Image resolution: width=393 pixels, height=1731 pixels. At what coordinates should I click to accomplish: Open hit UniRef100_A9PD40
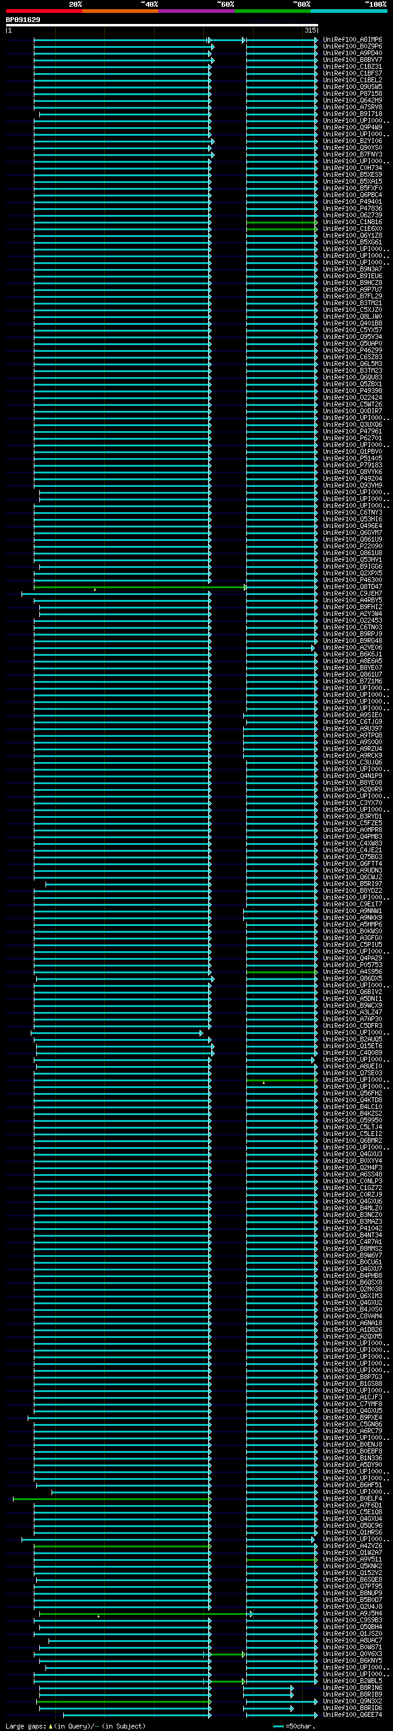coord(352,53)
